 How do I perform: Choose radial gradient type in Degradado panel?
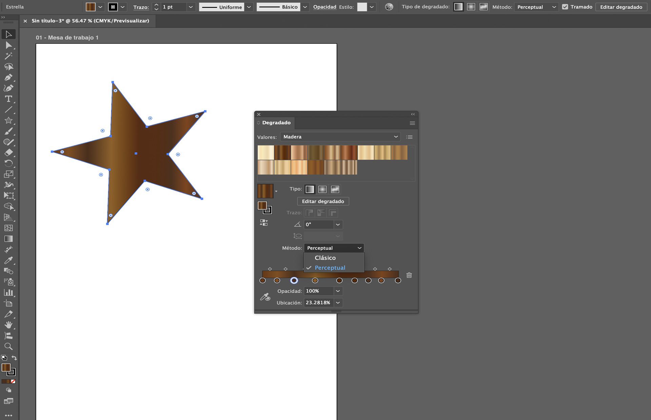(x=322, y=189)
